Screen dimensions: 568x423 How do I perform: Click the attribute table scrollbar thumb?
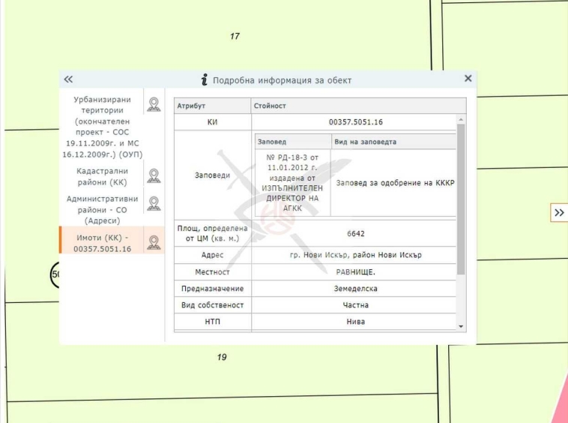[x=461, y=199]
